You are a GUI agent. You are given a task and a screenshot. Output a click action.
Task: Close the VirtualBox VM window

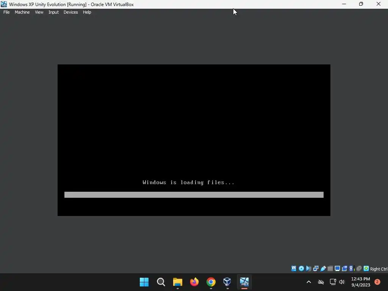pyautogui.click(x=379, y=4)
